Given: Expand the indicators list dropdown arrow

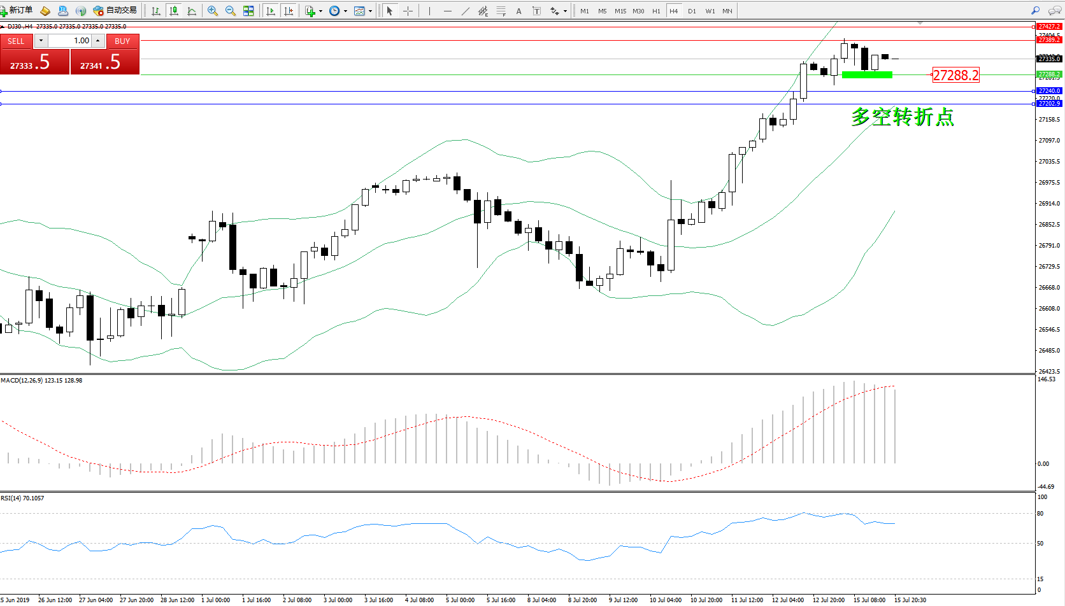Looking at the screenshot, I should (320, 11).
